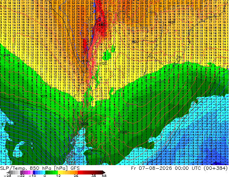Click the dark green swatch above the 0 legend label
229x177 pixels.
pos(47,172)
